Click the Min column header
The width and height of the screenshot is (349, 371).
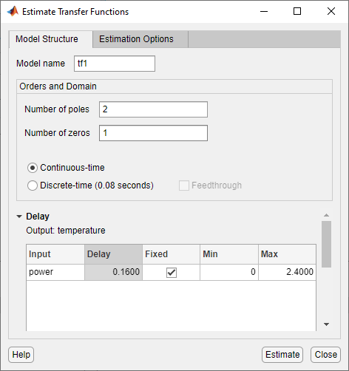(229, 254)
